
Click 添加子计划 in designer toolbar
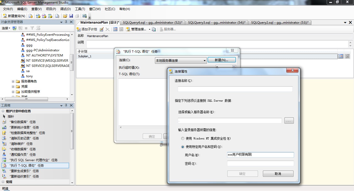(x=87, y=29)
